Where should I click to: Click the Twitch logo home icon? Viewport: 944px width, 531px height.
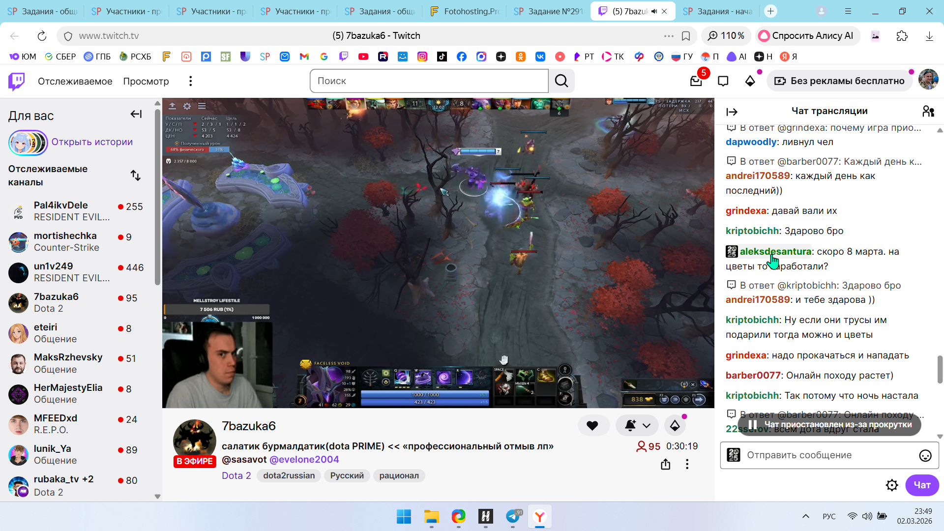pos(16,81)
